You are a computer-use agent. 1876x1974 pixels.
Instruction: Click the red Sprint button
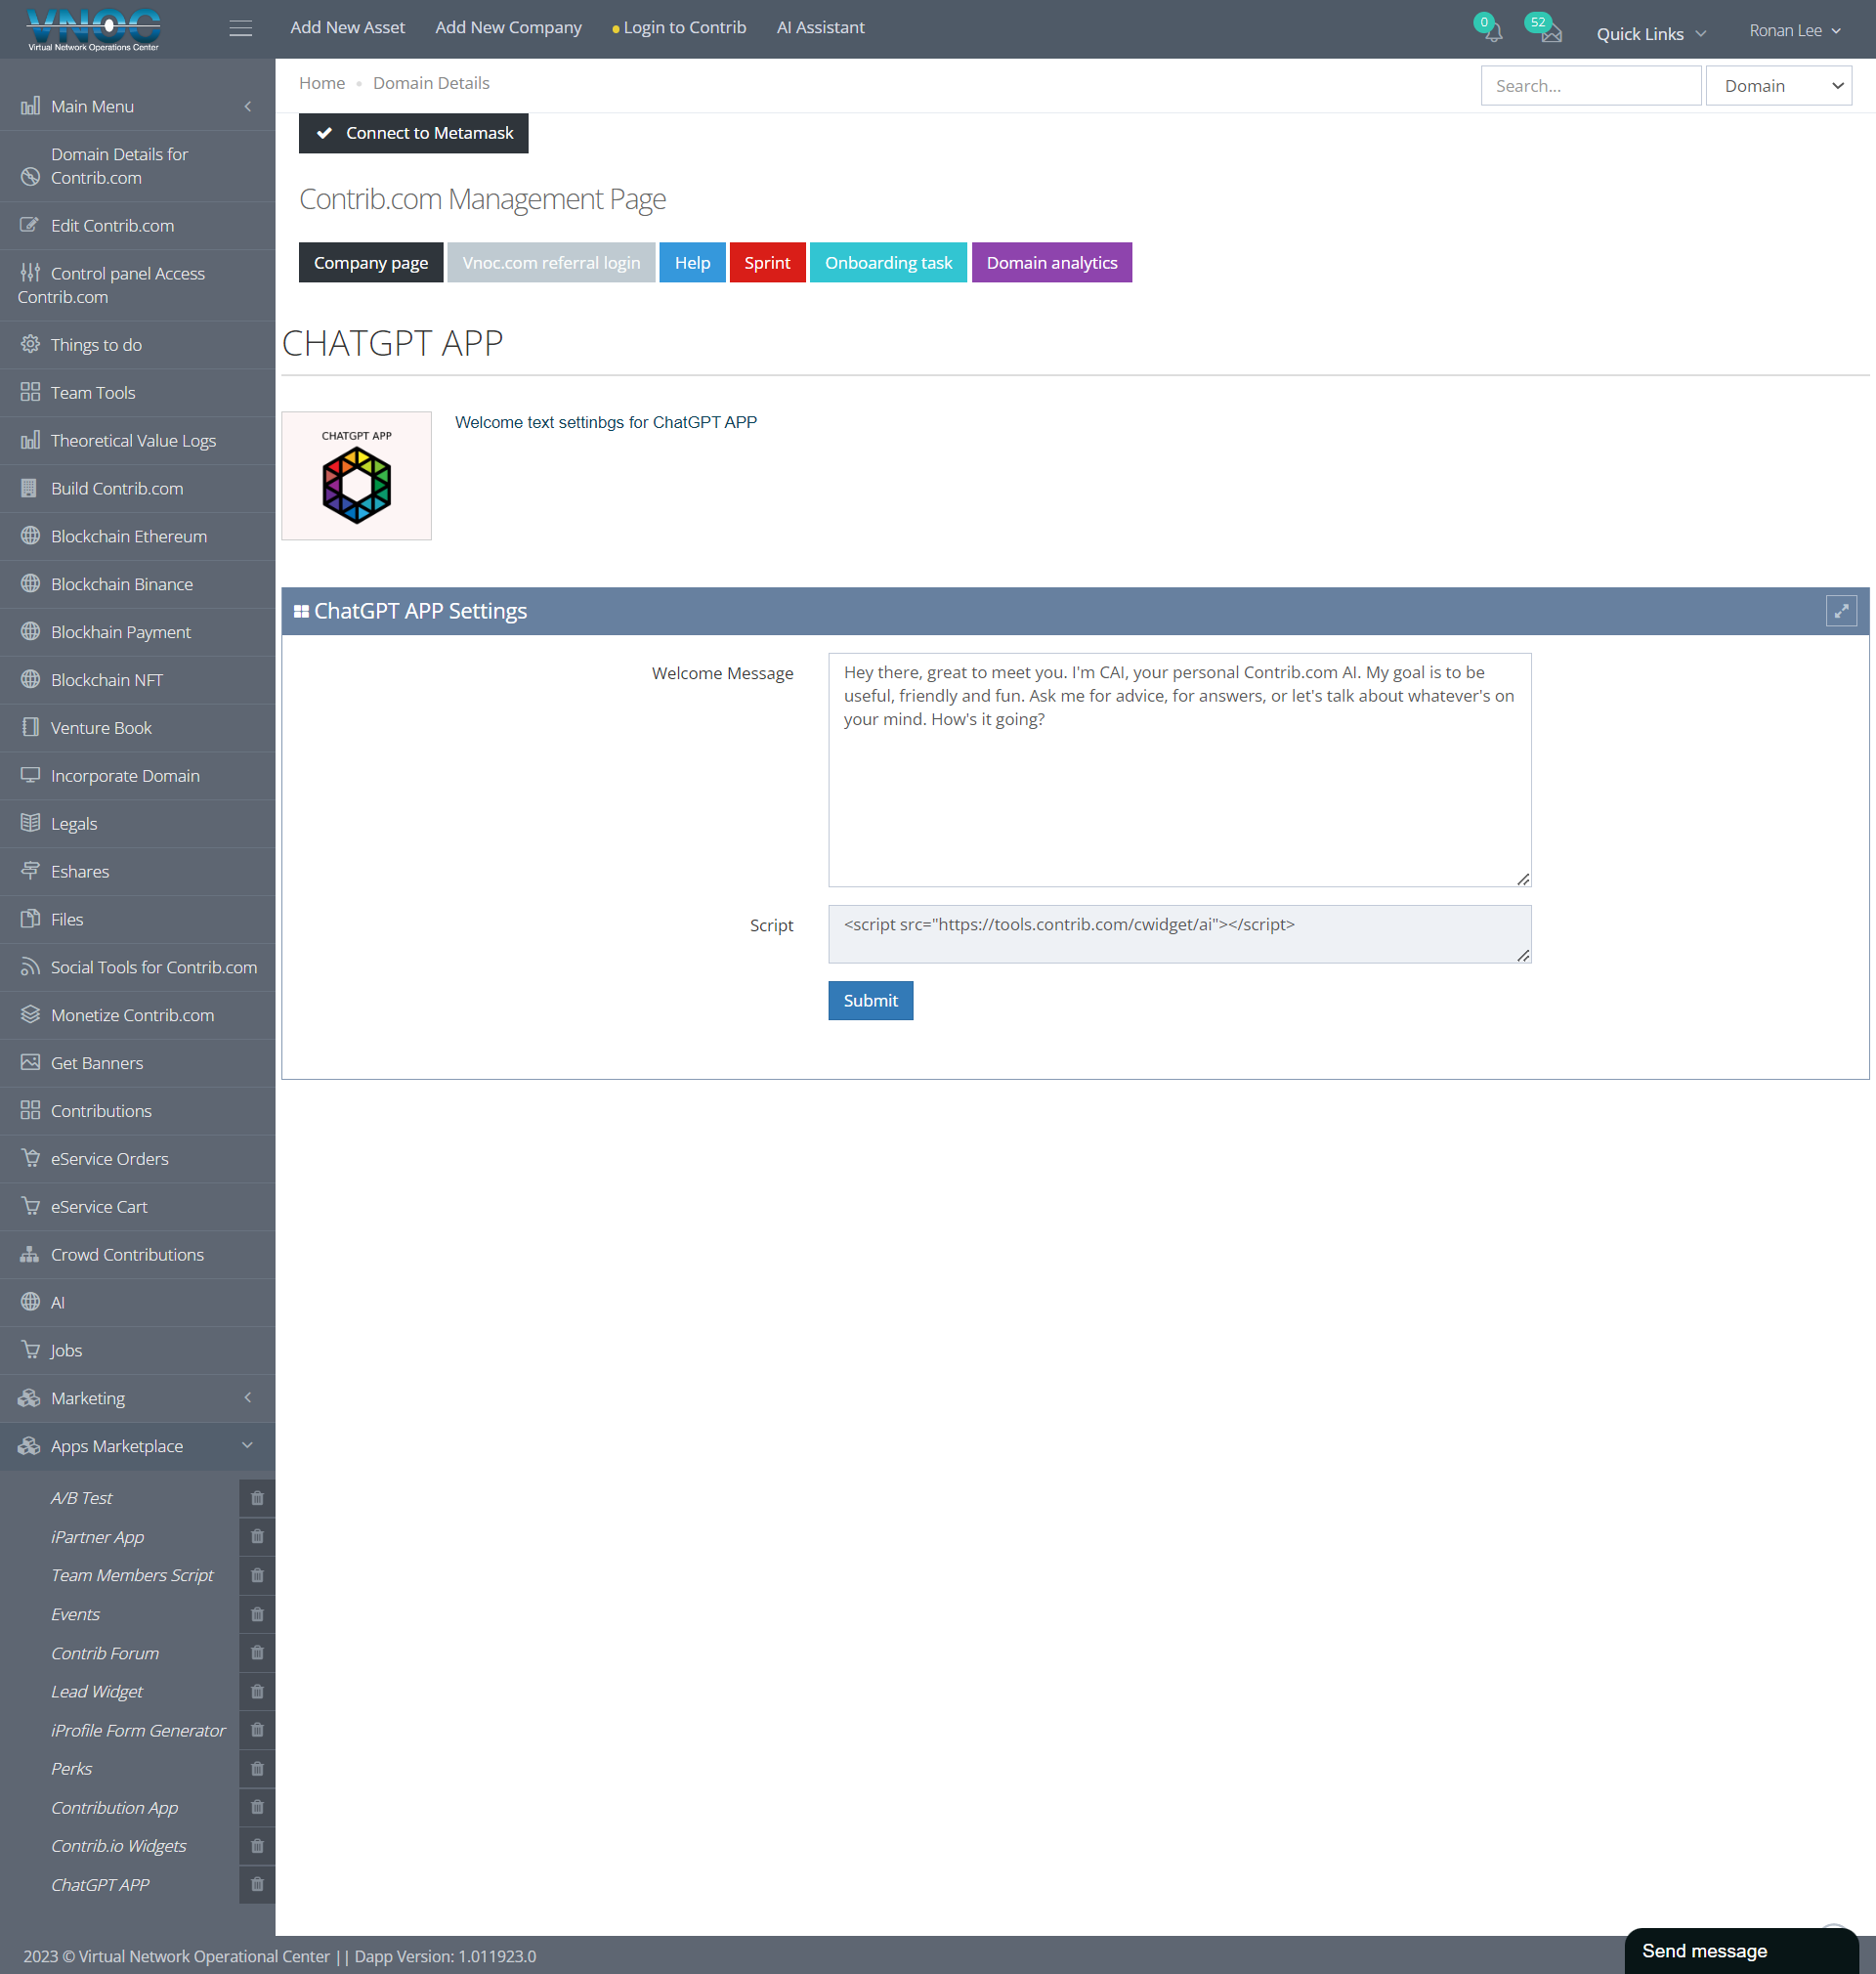767,263
